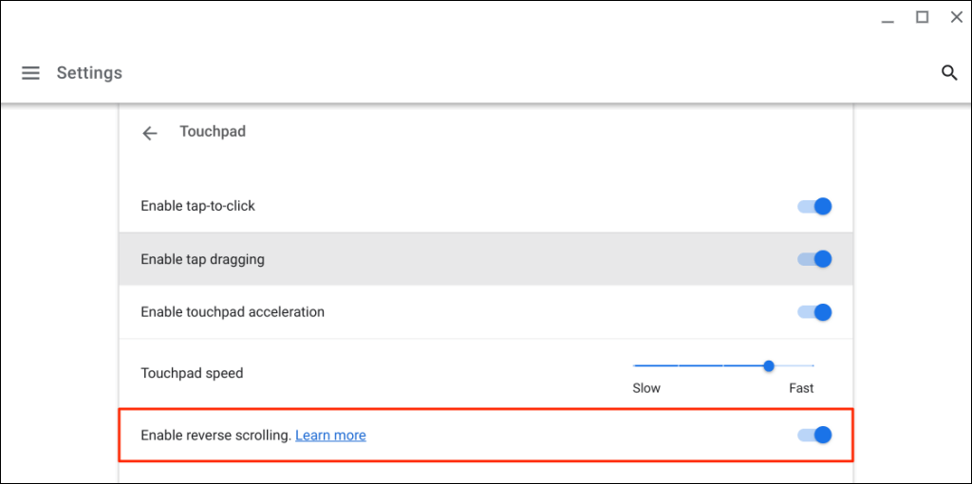Click the Fast label under slider
Screen dimensions: 972x484
point(801,388)
